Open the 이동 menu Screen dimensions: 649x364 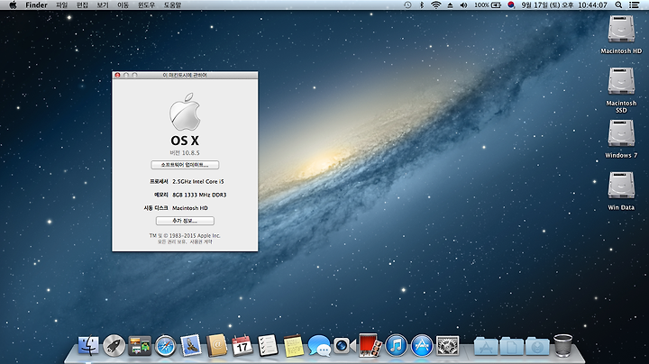point(123,5)
